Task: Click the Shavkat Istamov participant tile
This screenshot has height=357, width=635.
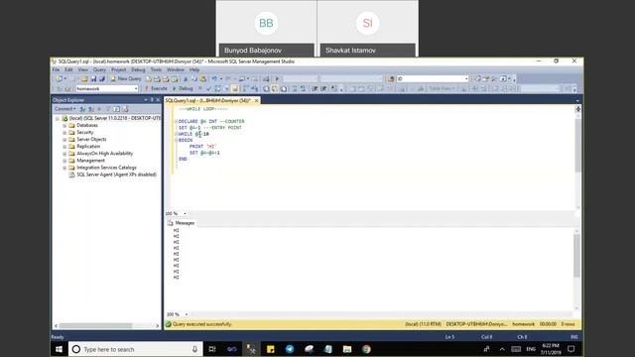Action: pos(368,29)
